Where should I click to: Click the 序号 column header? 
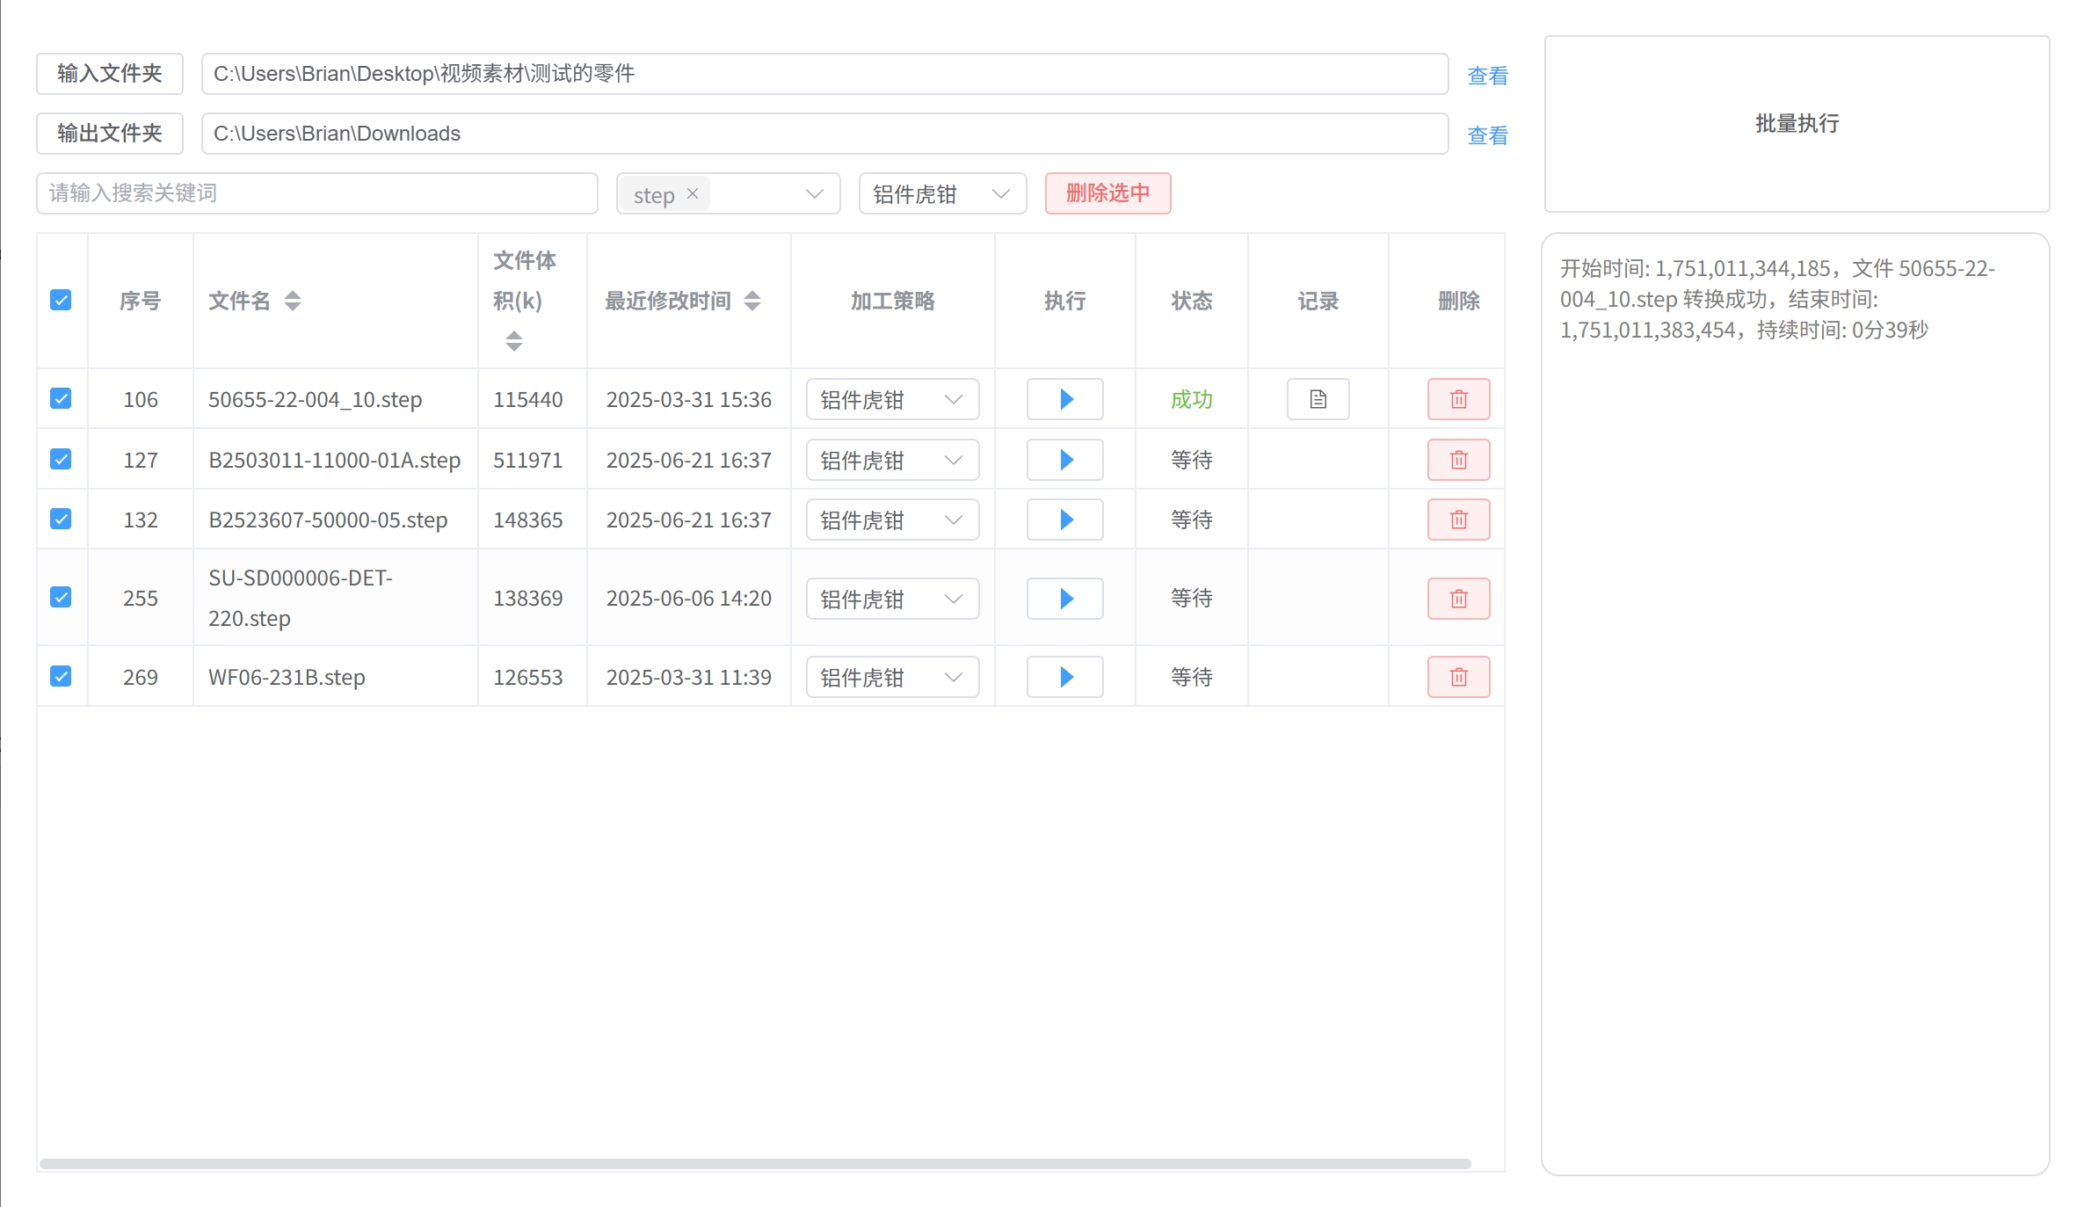point(140,301)
